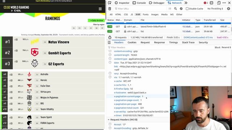Screen dimensions: 232x130
Task: Clear network log with trash icon
Action: 109,9
